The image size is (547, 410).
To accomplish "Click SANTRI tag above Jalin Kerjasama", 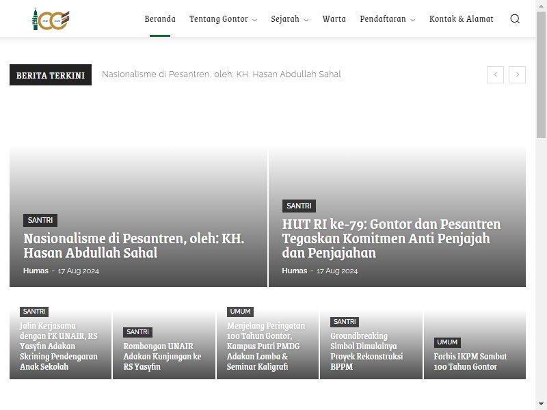I will point(34,312).
